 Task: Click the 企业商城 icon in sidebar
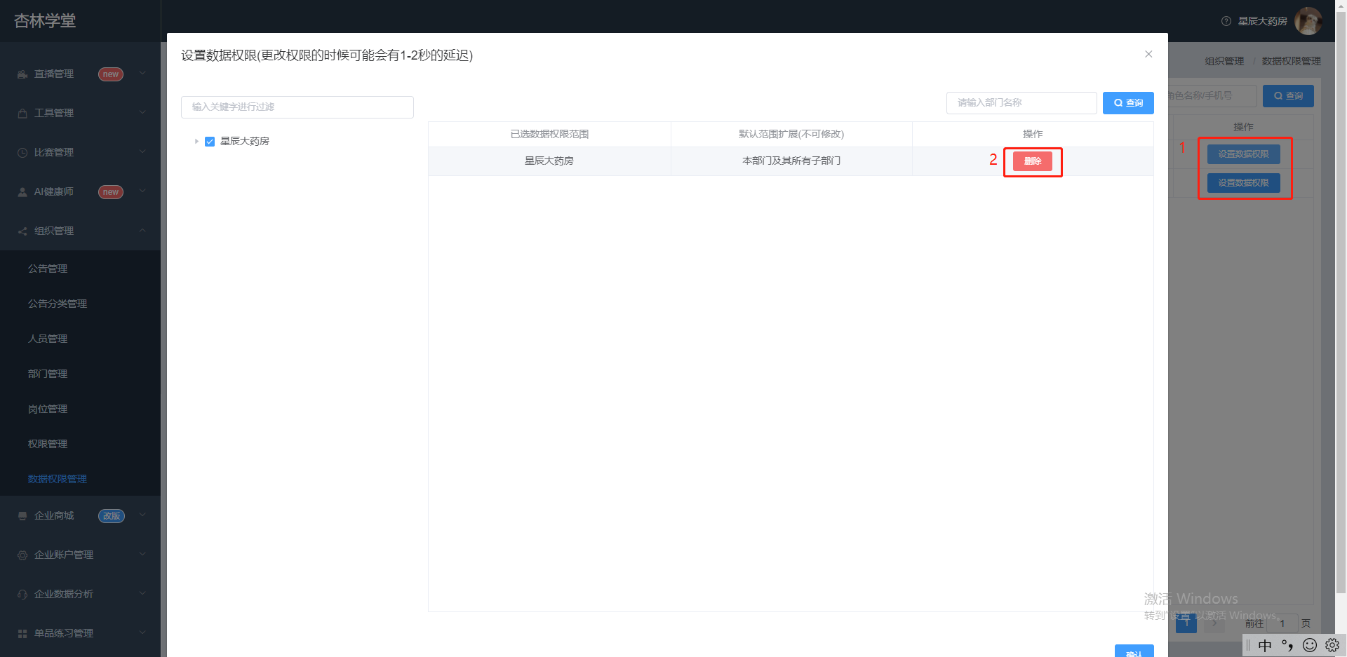point(22,516)
